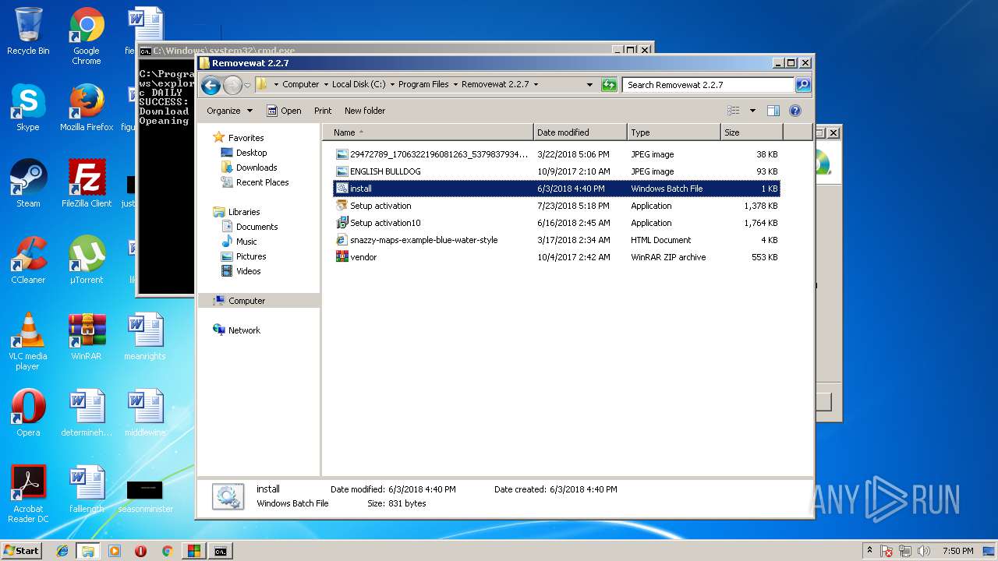Screen dimensions: 998x561
Task: Open Documents library
Action: tap(257, 227)
